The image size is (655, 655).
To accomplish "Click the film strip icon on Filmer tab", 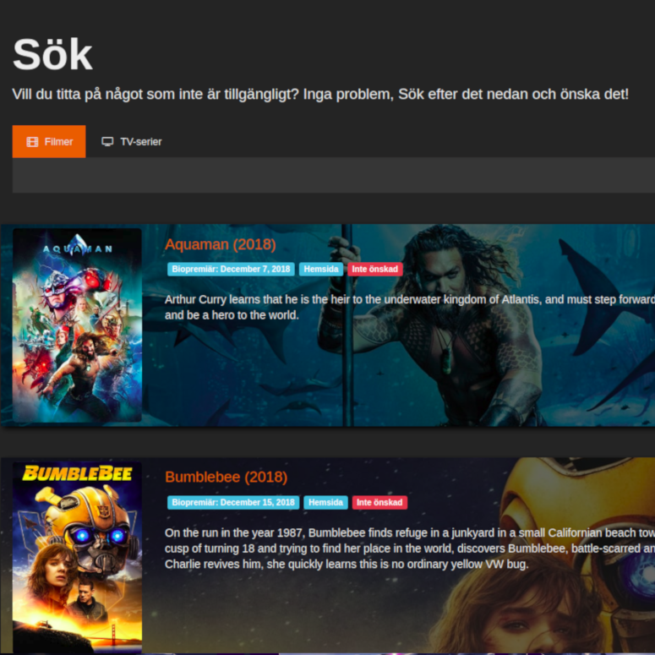I will pos(32,142).
